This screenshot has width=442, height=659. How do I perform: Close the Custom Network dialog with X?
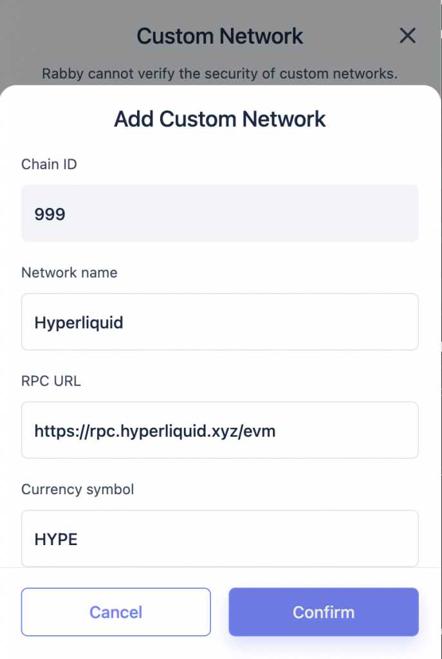pos(407,36)
